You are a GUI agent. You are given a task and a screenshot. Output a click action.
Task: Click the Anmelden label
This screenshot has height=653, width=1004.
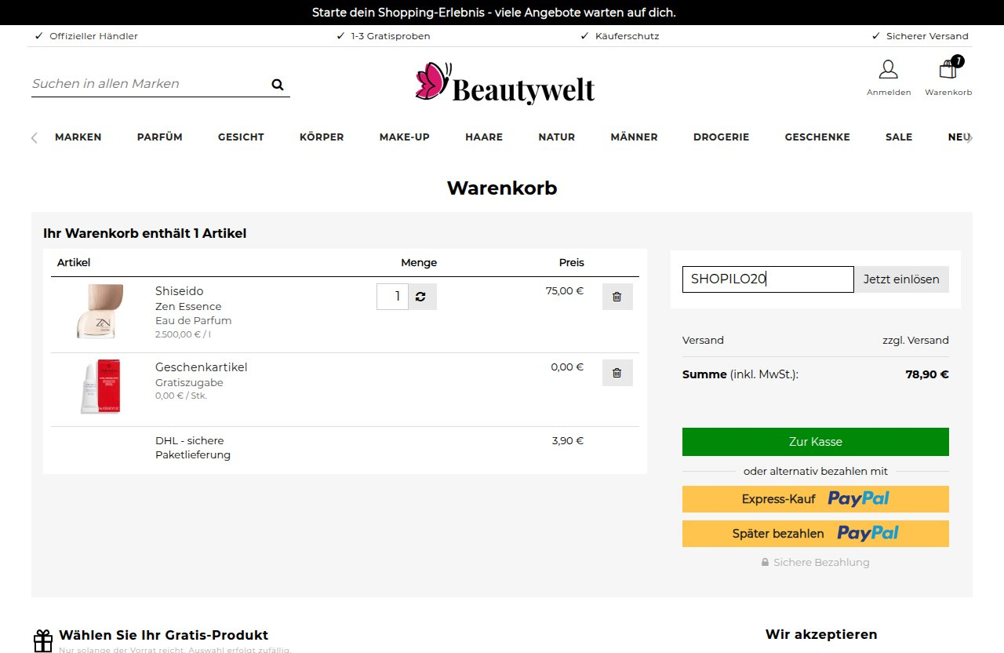click(889, 93)
